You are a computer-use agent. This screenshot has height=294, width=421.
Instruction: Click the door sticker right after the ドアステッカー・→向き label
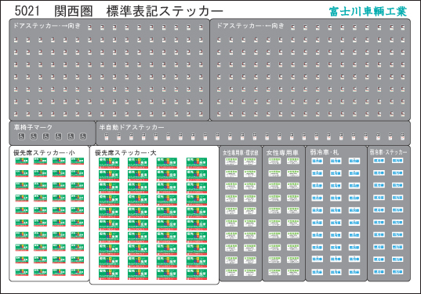click(89, 27)
